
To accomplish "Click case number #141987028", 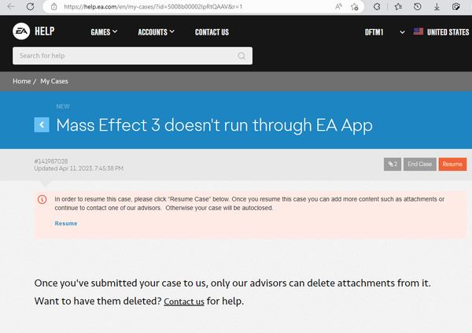I will (51, 161).
